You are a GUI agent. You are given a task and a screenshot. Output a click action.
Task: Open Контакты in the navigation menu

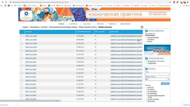(100, 24)
